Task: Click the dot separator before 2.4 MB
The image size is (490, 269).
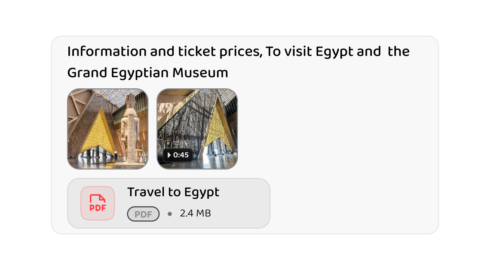Action: pyautogui.click(x=170, y=214)
